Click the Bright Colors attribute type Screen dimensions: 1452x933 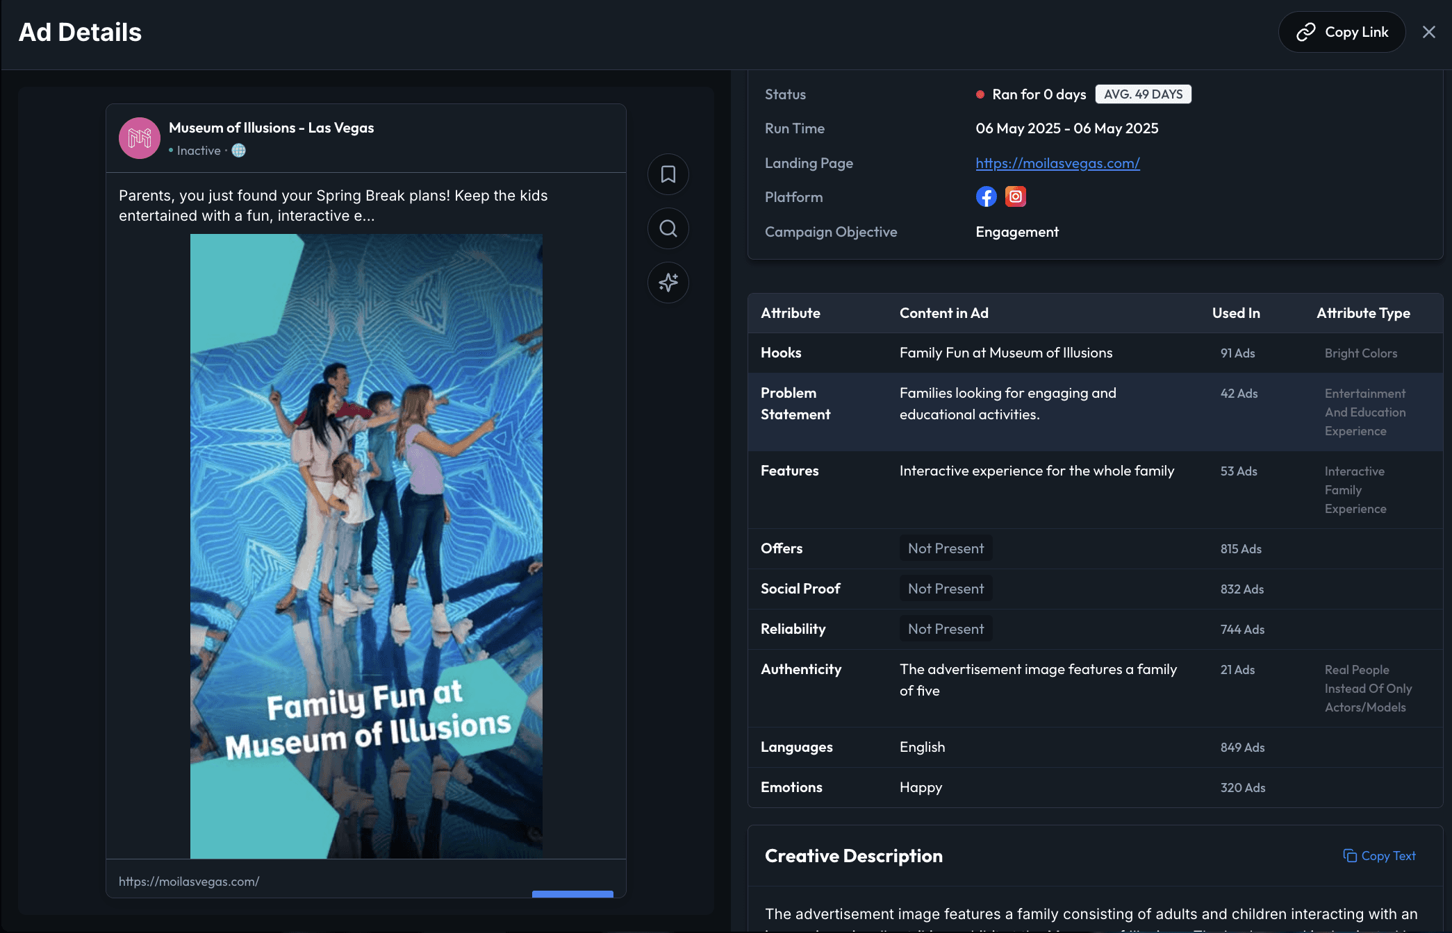[x=1360, y=353]
